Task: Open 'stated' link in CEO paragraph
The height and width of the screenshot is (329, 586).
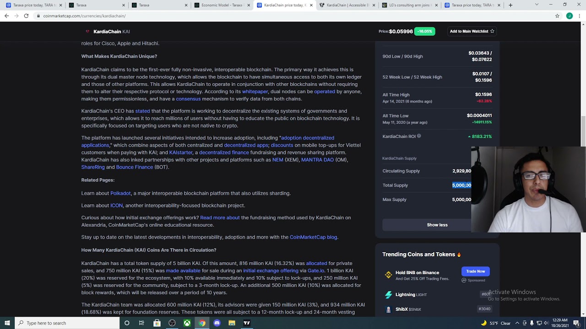Action: point(142,111)
